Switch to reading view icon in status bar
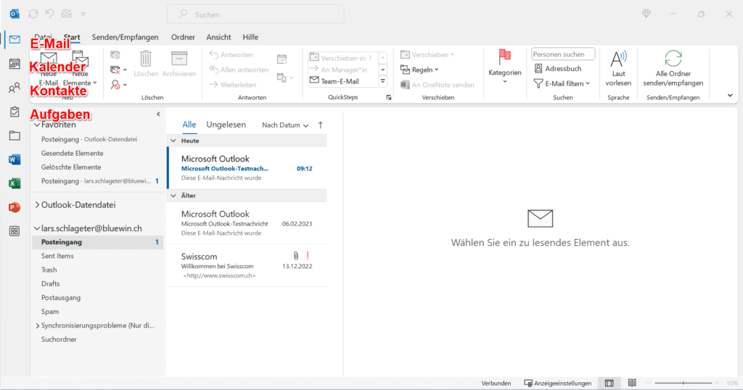743x390 pixels. pos(632,383)
